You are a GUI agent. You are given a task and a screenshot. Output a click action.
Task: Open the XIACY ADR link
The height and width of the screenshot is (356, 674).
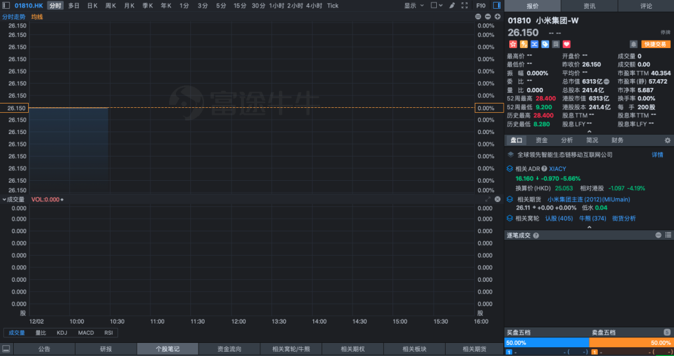pos(557,169)
